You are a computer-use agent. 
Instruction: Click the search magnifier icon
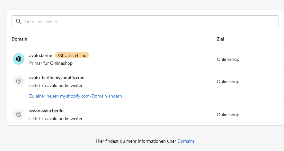pyautogui.click(x=19, y=22)
